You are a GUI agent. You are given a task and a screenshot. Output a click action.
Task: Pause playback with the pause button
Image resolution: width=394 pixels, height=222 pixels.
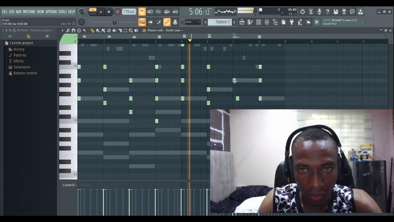pyautogui.click(x=101, y=12)
